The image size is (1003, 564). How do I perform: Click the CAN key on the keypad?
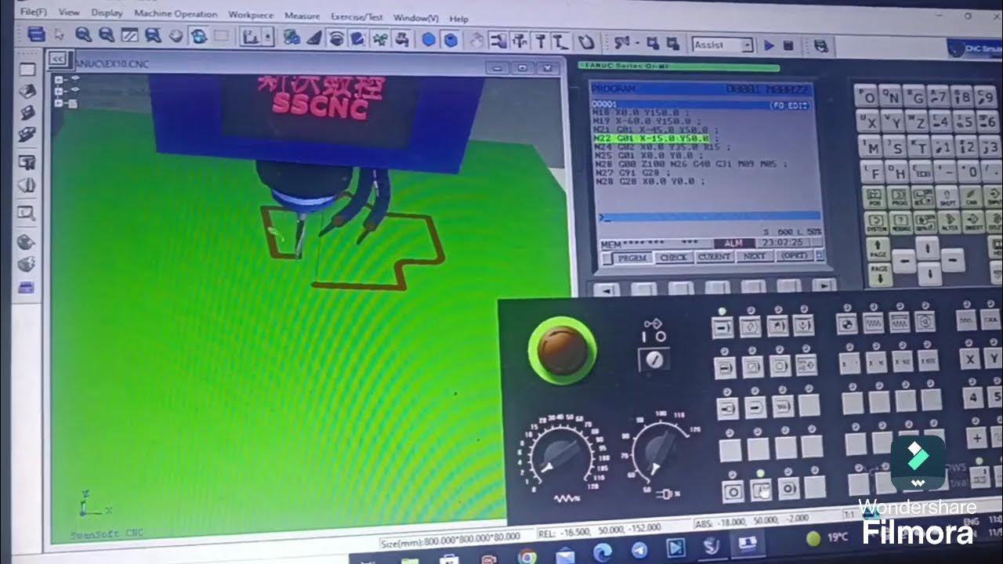pyautogui.click(x=972, y=195)
